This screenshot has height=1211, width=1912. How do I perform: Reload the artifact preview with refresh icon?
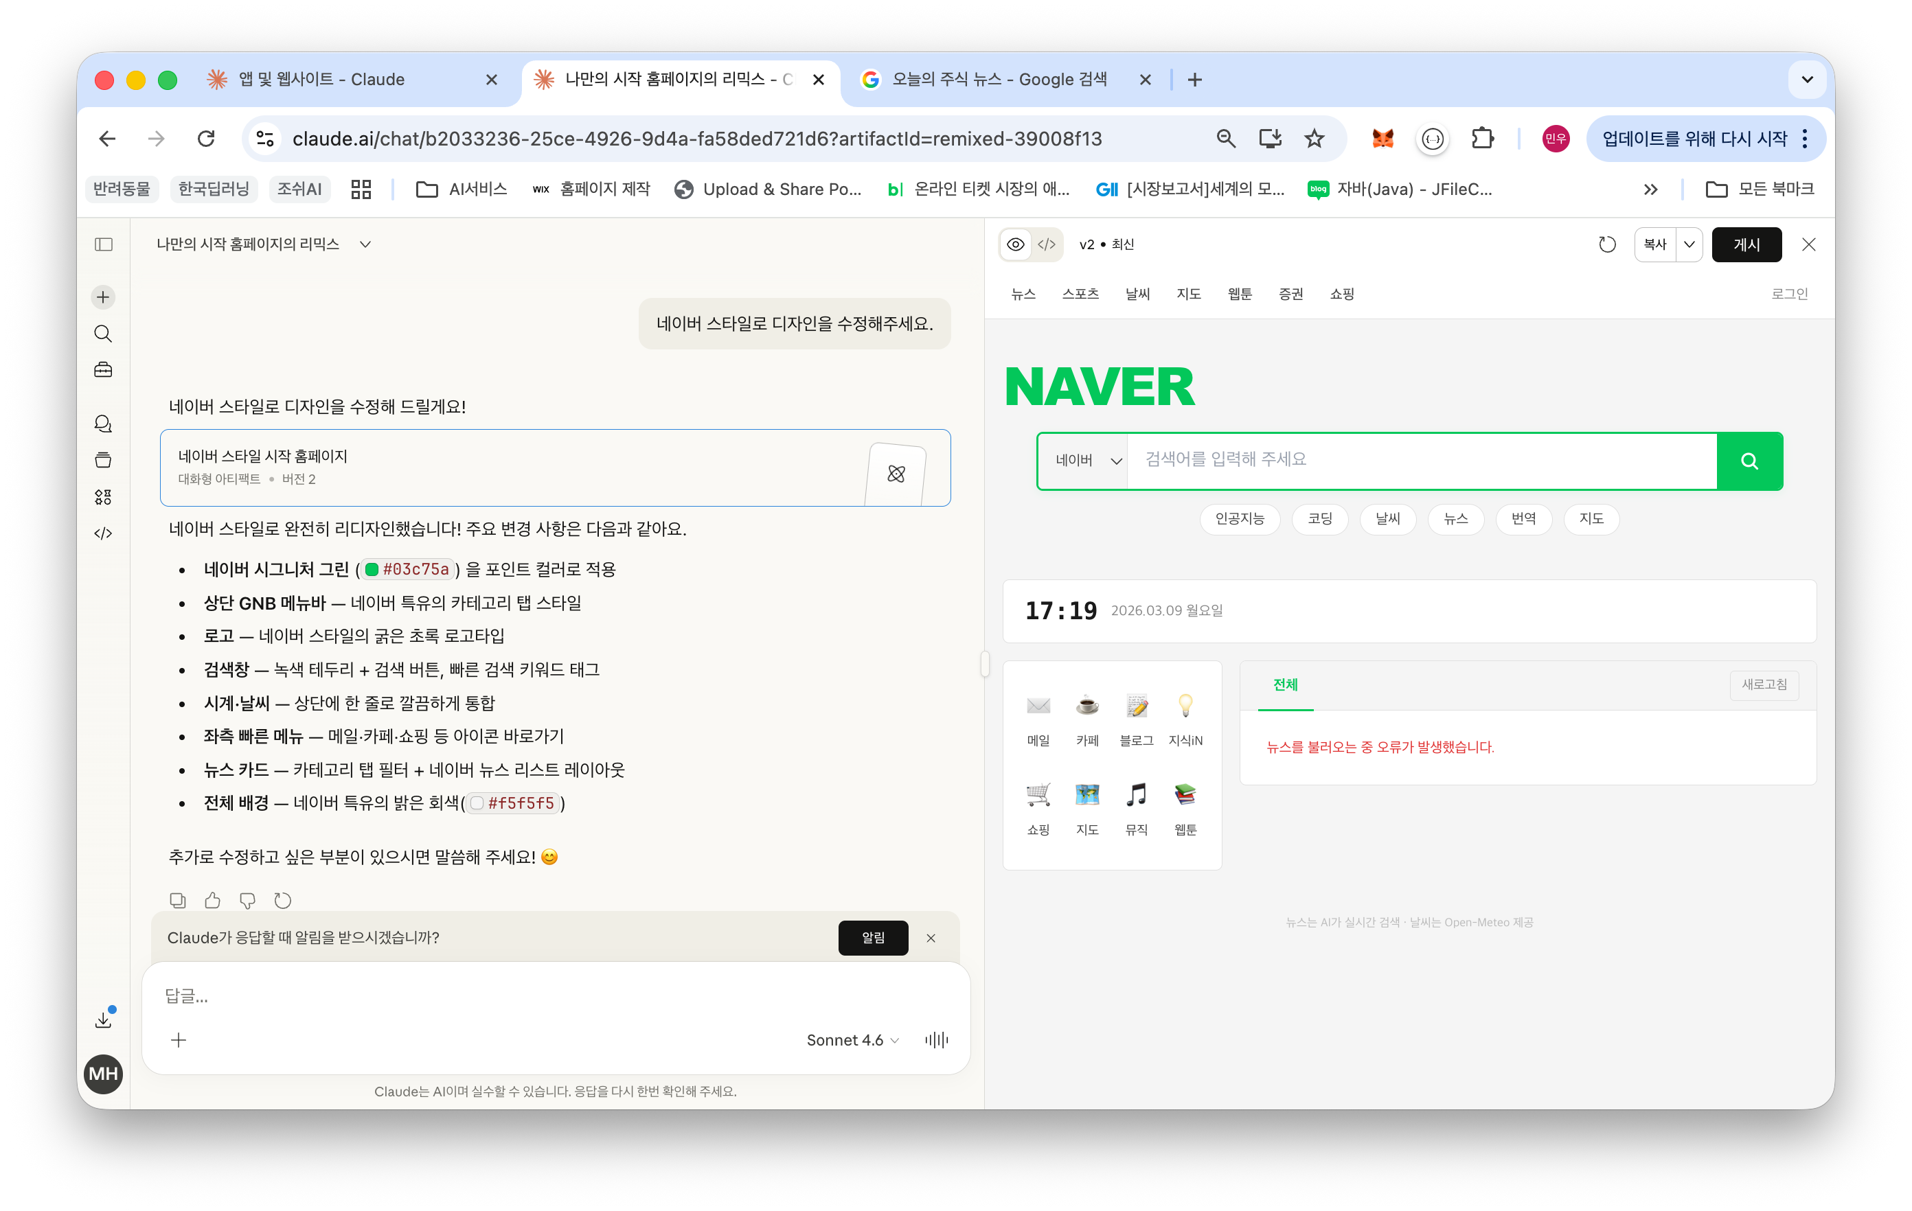pyautogui.click(x=1606, y=244)
